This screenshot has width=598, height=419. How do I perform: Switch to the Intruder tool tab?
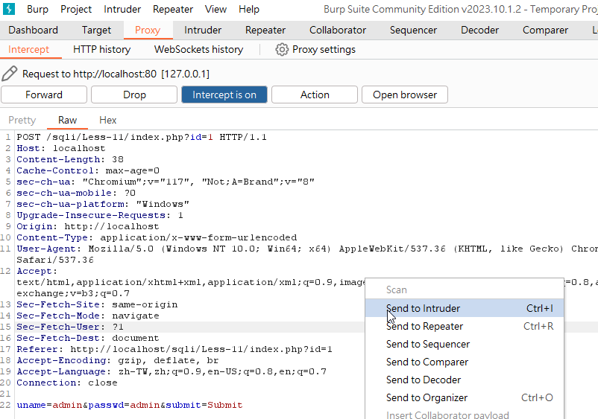pyautogui.click(x=203, y=30)
